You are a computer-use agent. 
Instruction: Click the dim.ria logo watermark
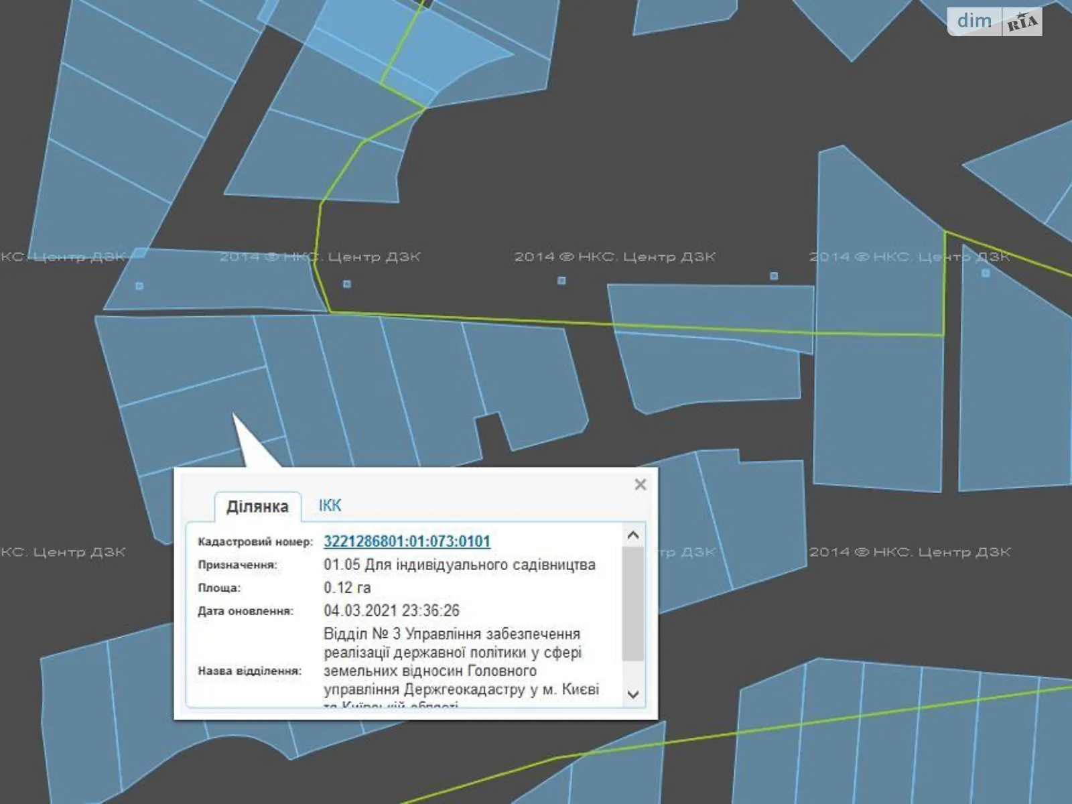tap(994, 21)
